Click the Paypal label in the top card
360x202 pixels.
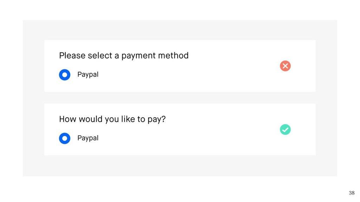click(88, 75)
